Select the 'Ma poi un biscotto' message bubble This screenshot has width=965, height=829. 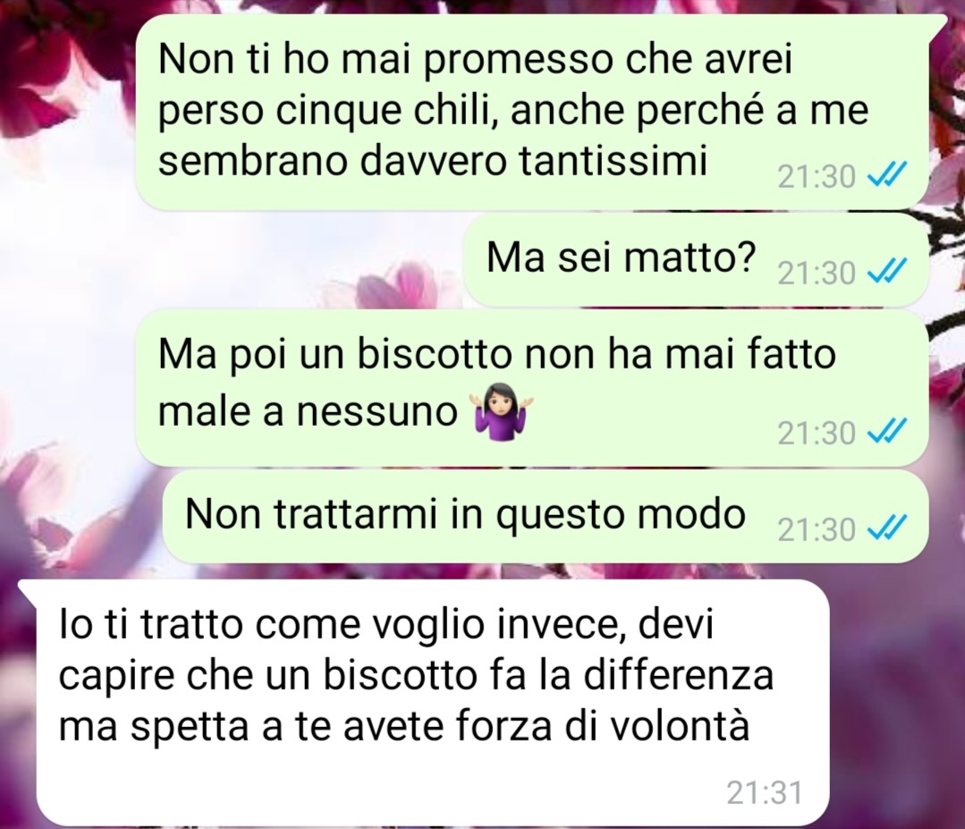point(532,388)
